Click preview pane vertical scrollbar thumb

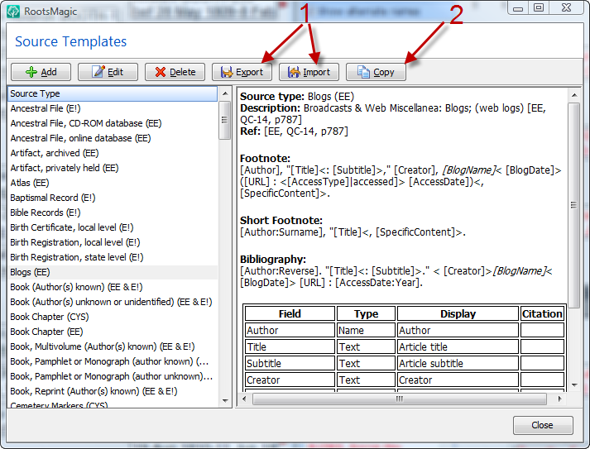tap(573, 205)
